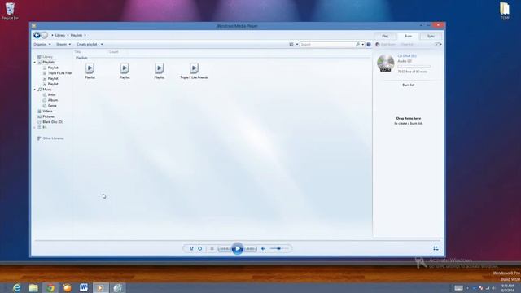Open the Triple F Life Friends playlist tile

point(194,72)
